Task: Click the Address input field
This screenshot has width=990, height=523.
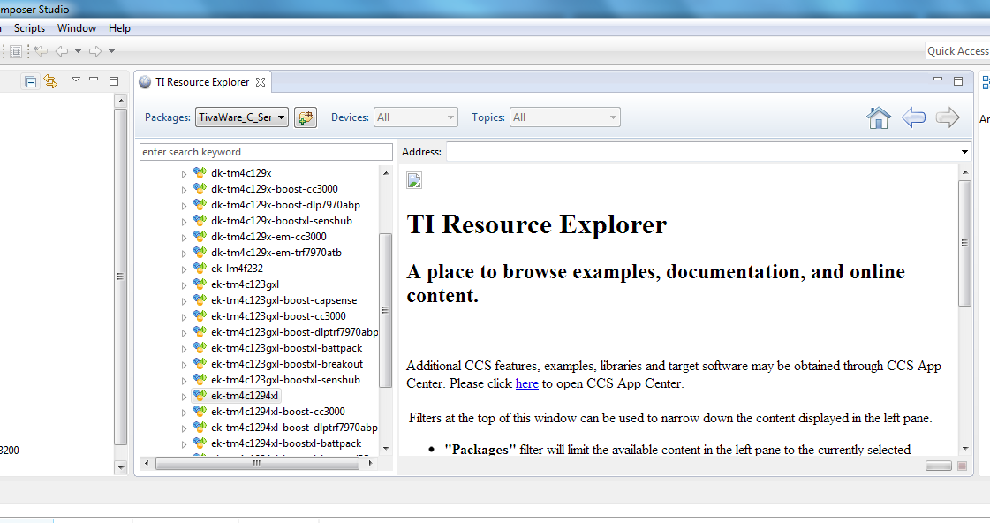Action: point(702,152)
